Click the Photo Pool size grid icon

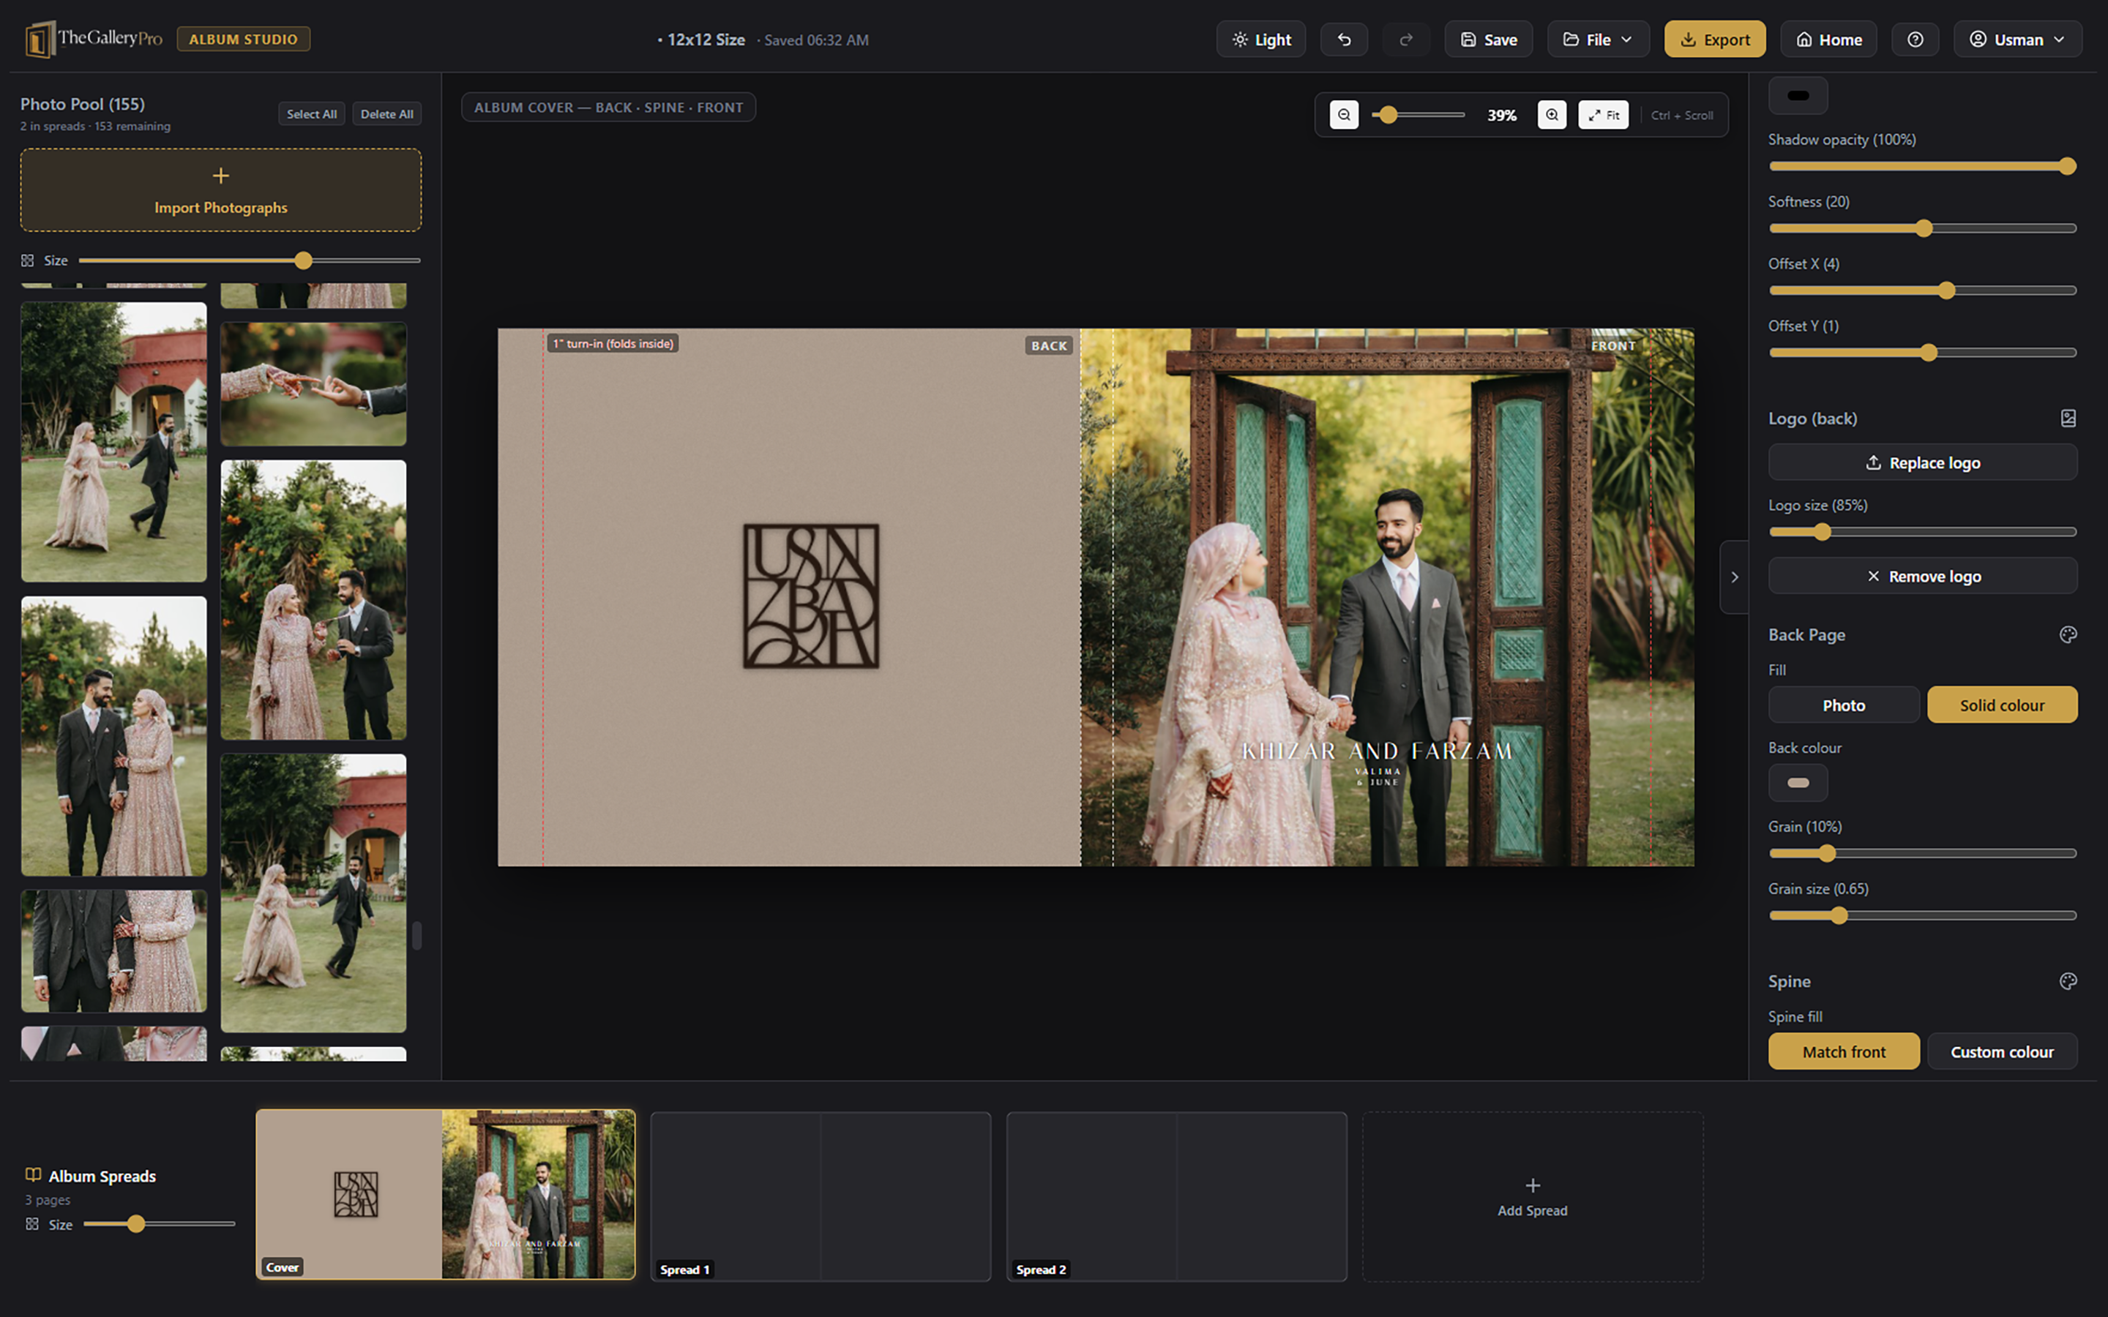coord(28,260)
